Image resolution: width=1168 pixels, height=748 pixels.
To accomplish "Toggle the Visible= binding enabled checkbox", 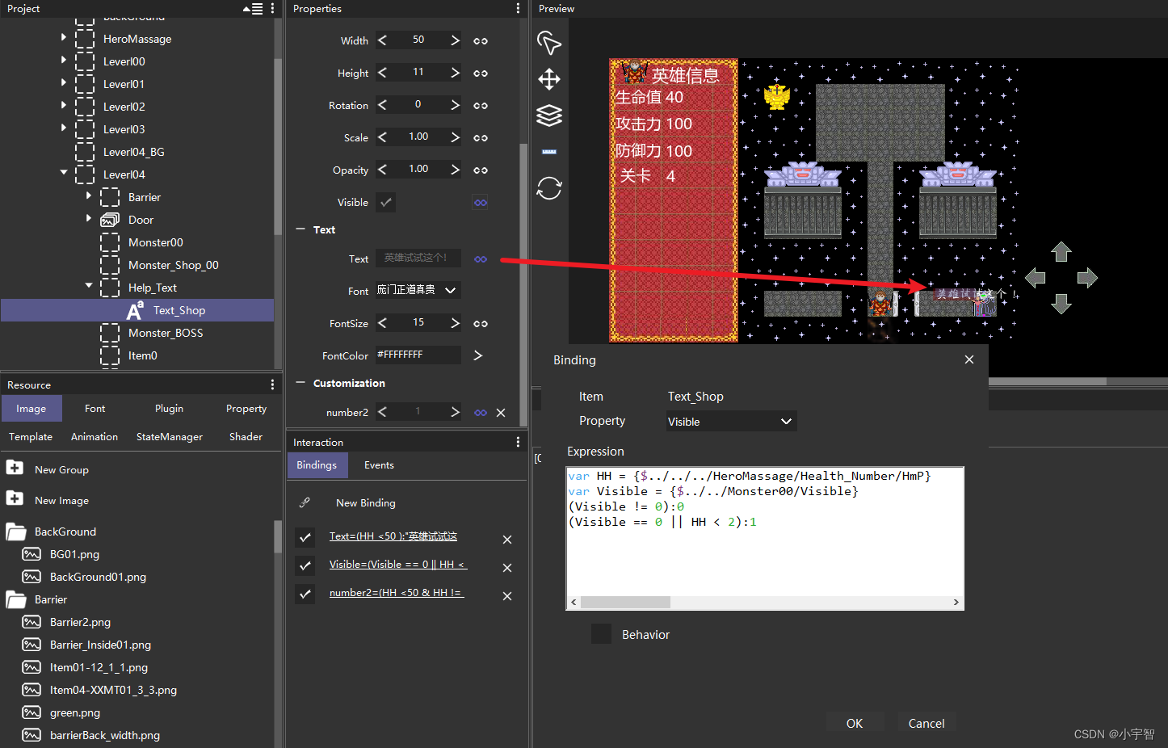I will pyautogui.click(x=305, y=565).
